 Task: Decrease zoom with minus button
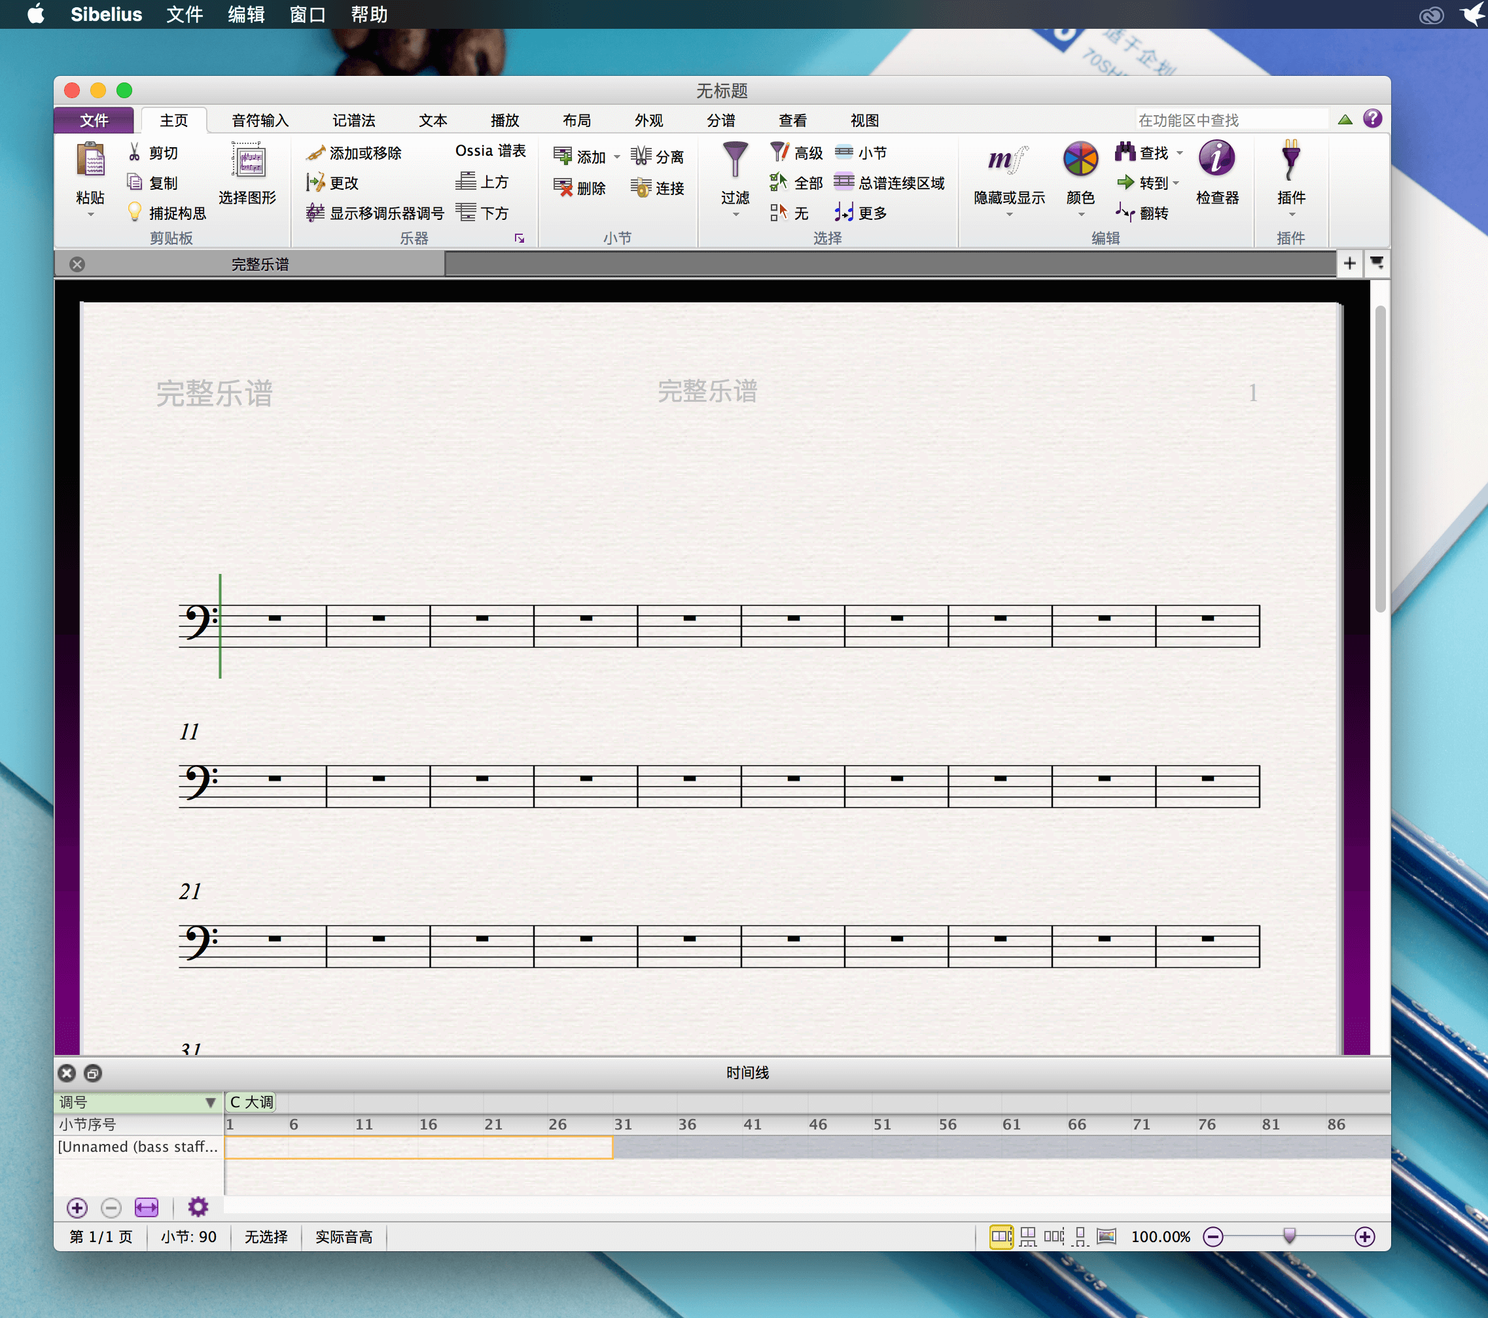1213,1236
